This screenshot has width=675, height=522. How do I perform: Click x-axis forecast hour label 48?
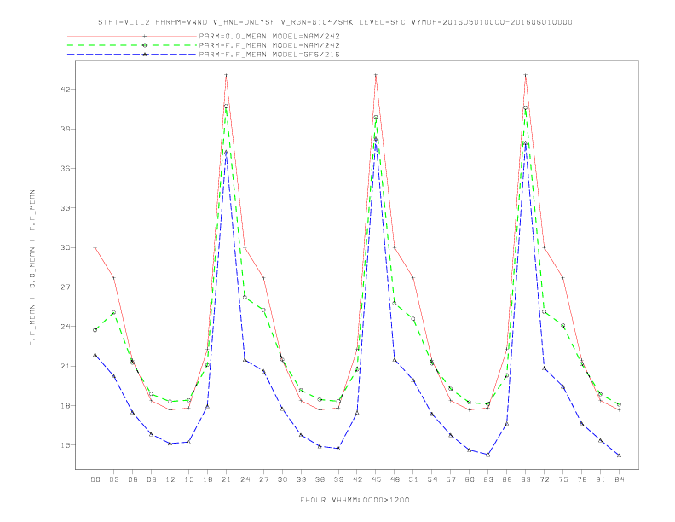point(395,479)
